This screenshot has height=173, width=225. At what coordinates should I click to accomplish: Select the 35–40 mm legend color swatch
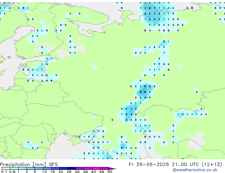pos(88,168)
